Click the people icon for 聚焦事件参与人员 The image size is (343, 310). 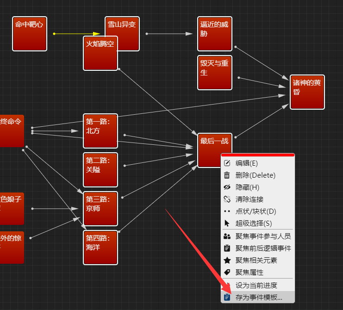point(227,236)
